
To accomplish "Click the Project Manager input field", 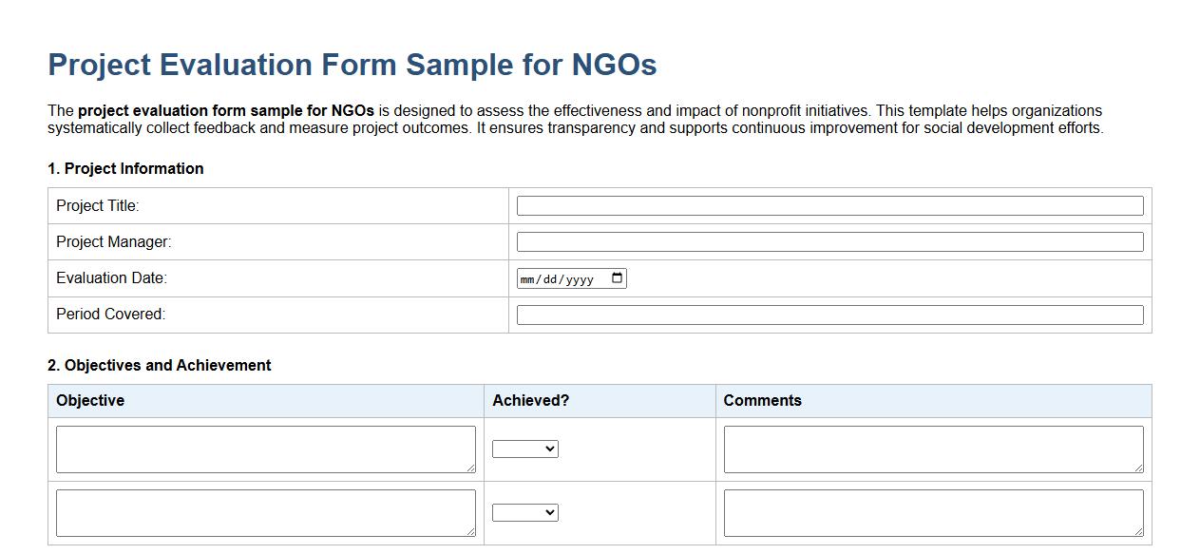I will (829, 241).
